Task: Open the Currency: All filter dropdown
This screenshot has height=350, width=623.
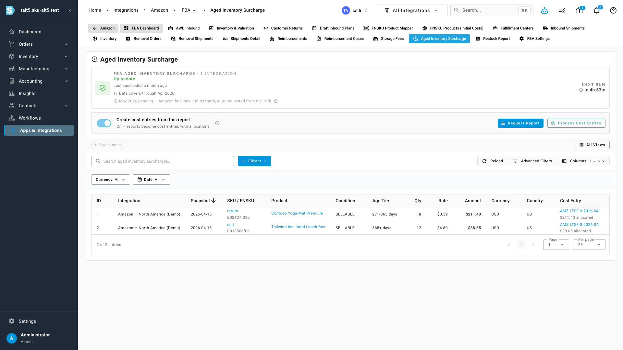Action: point(111,180)
